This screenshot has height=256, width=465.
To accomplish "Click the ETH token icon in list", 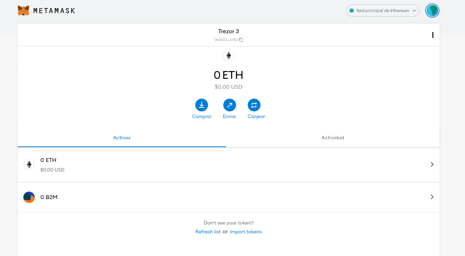I will pos(29,164).
